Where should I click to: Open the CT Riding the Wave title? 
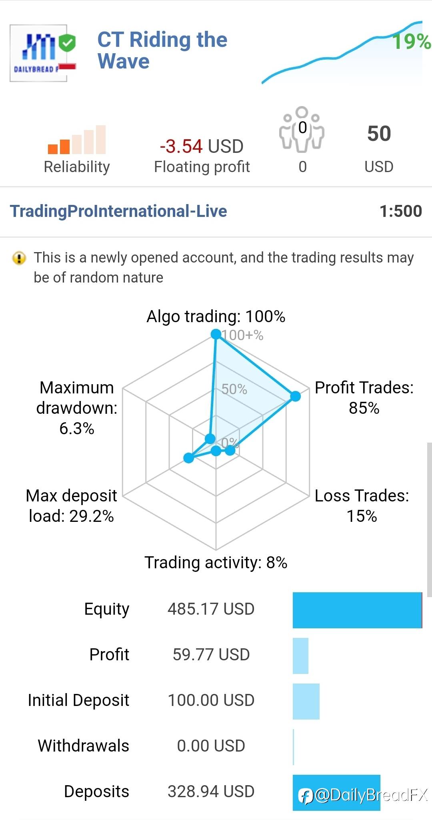[162, 50]
